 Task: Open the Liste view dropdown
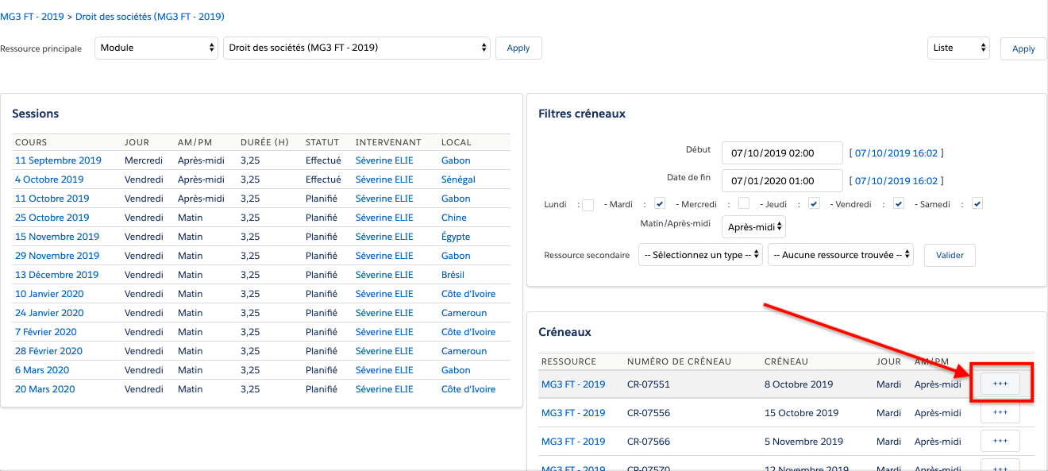click(958, 48)
